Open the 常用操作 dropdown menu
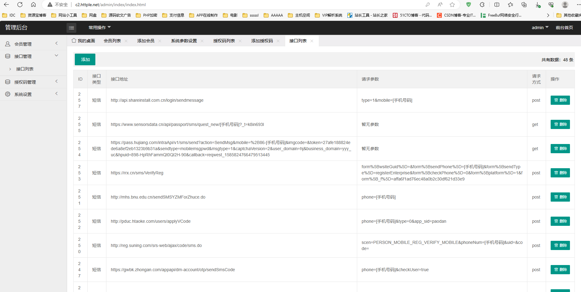Image resolution: width=581 pixels, height=292 pixels. click(100, 28)
